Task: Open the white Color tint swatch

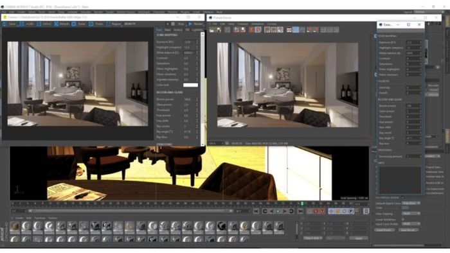Action: (x=190, y=85)
